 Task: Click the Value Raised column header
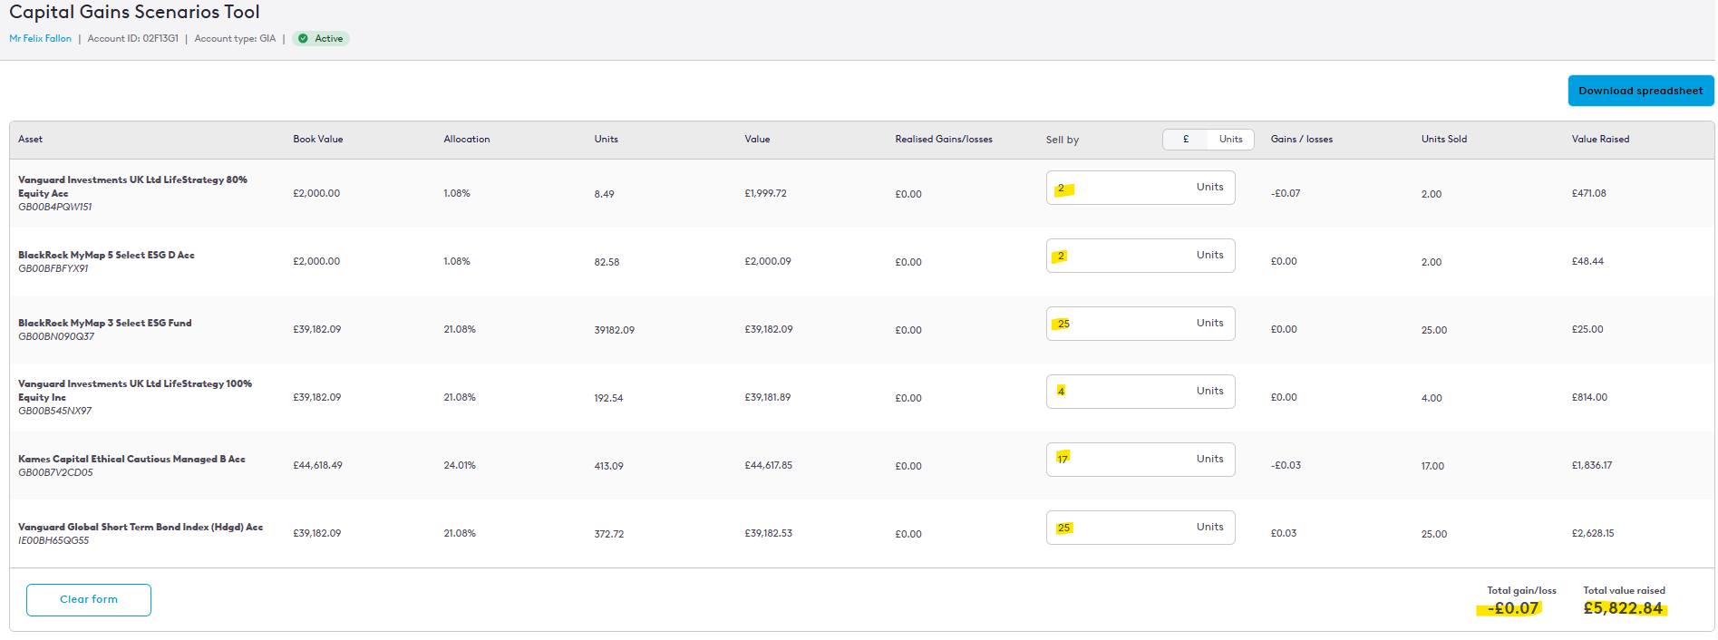pyautogui.click(x=1600, y=140)
